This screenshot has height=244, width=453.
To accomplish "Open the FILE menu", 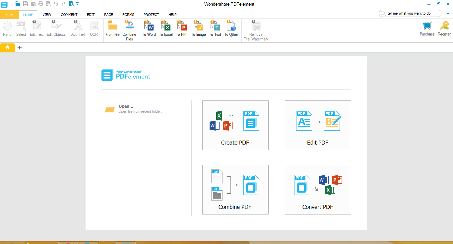I will pos(9,15).
